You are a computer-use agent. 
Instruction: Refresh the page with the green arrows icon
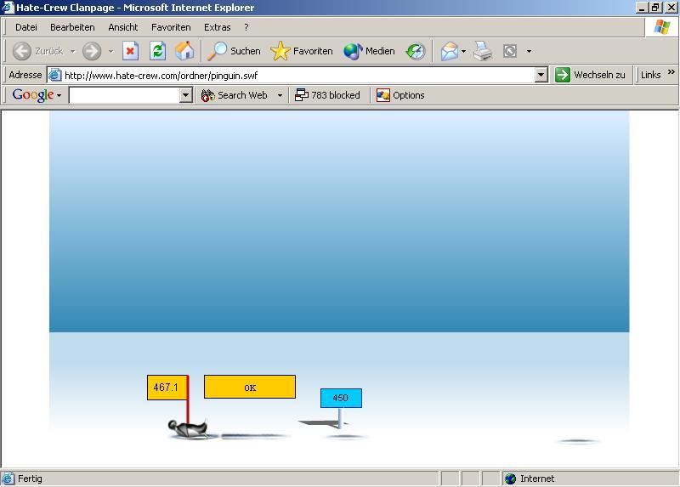tap(157, 51)
